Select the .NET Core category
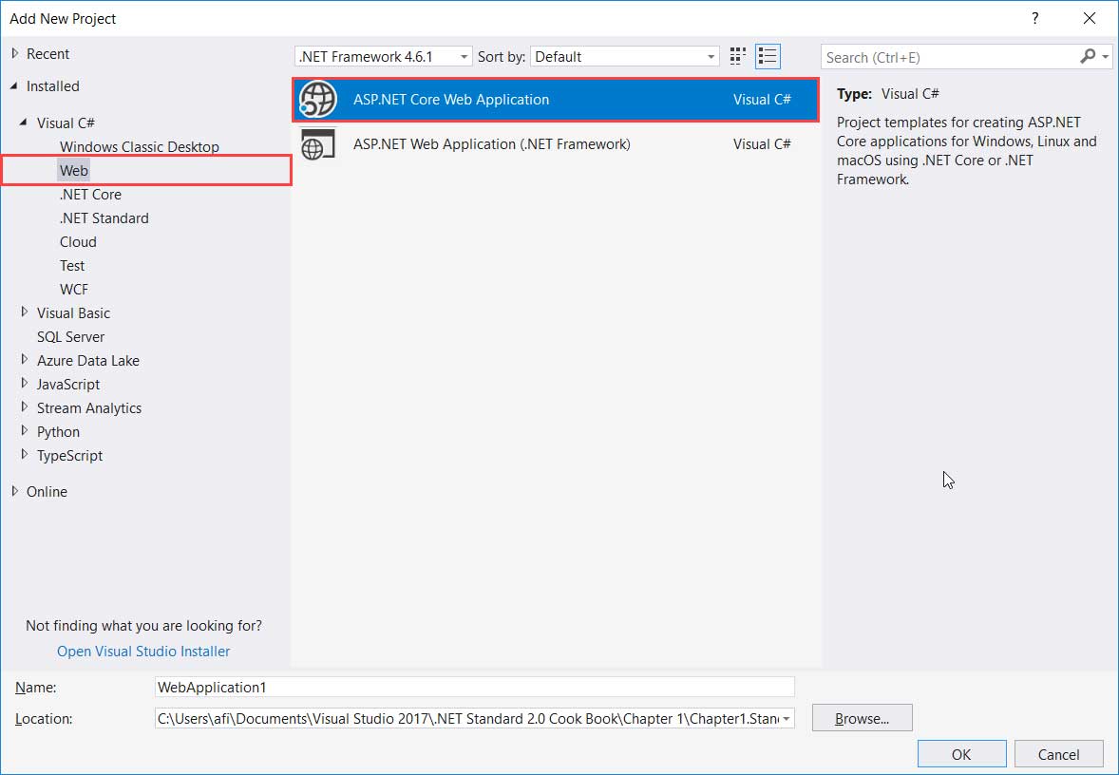Screen dimensions: 1119x775 (x=90, y=194)
